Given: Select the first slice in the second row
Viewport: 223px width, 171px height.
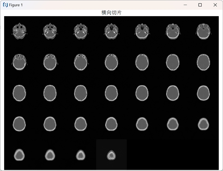Looking at the screenshot, I should [20, 62].
